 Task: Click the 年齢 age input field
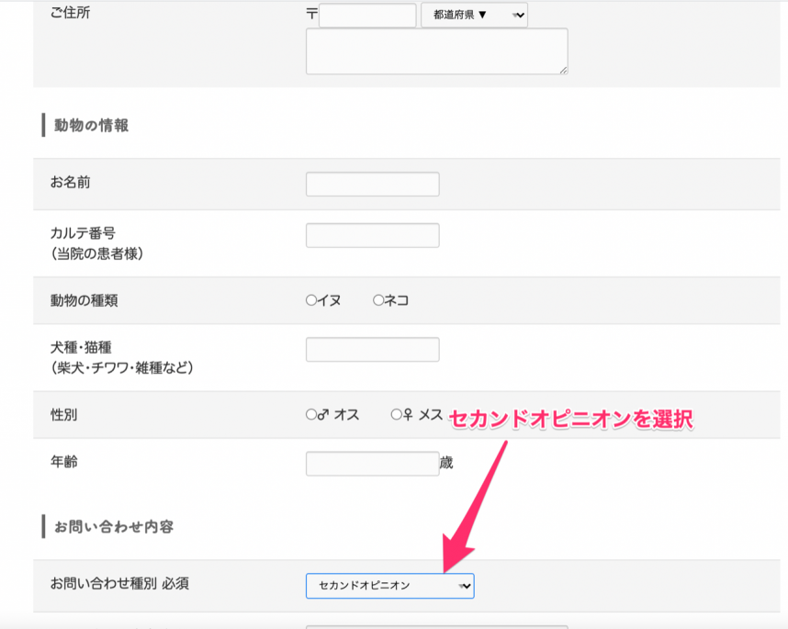(x=372, y=464)
